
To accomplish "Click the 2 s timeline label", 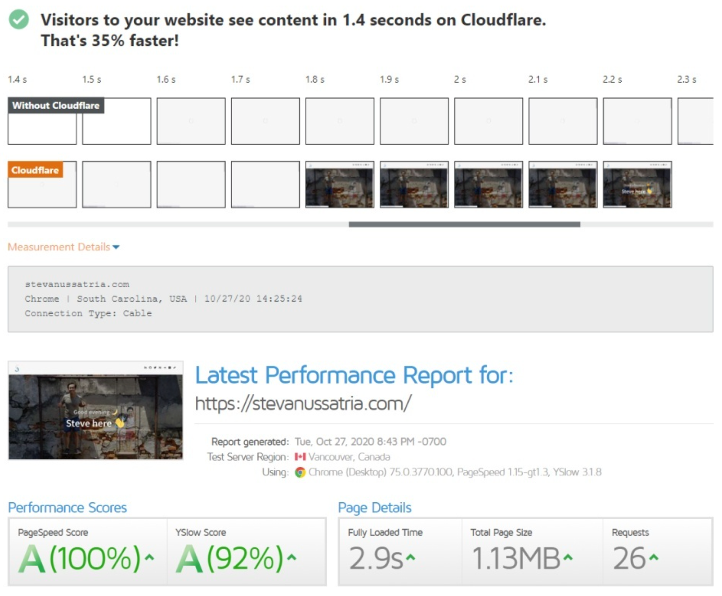I will [460, 79].
